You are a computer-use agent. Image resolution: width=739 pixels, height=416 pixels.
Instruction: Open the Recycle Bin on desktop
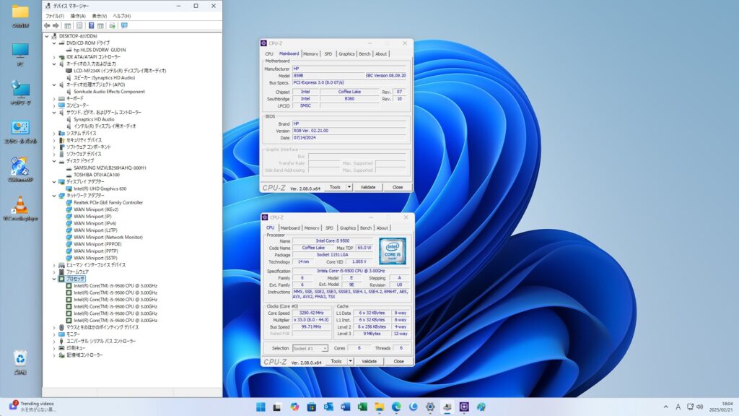[x=20, y=358]
